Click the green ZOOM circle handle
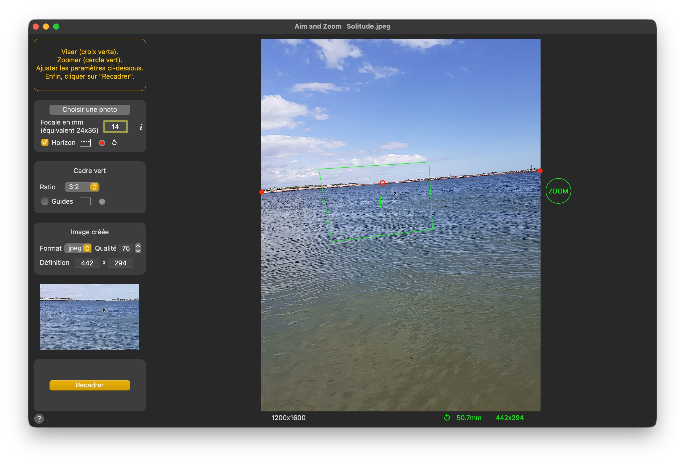685x465 pixels. [558, 191]
